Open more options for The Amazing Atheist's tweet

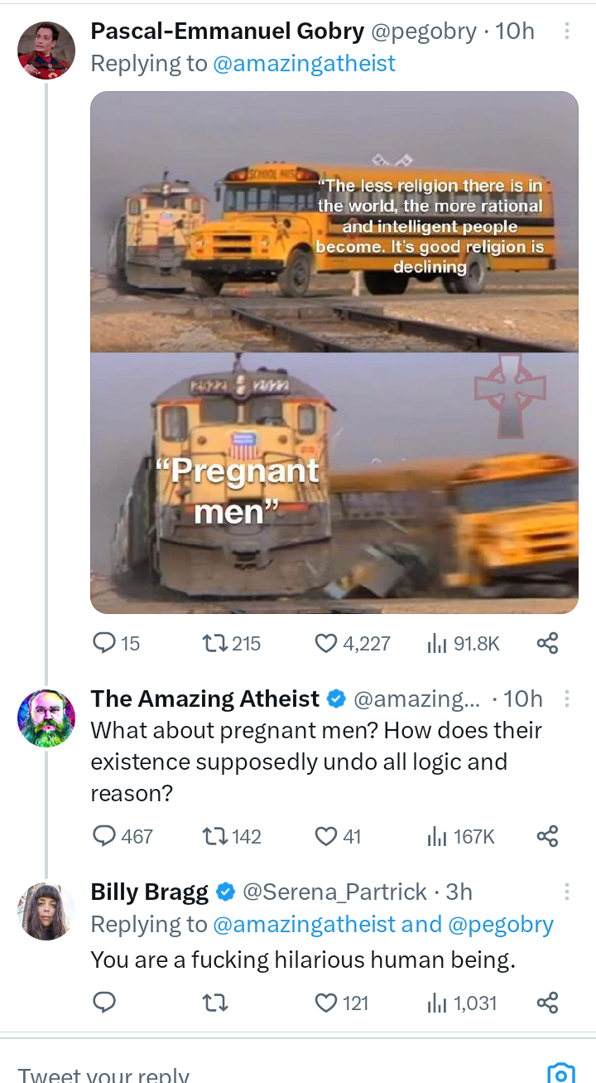[567, 699]
